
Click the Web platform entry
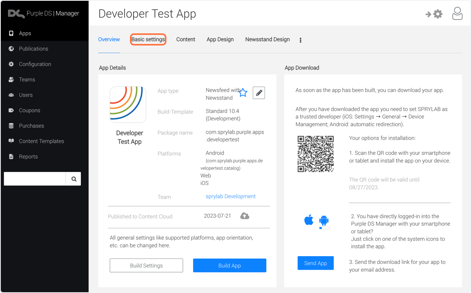coord(206,176)
